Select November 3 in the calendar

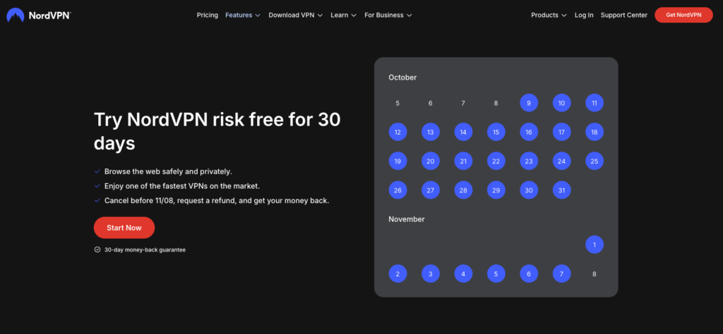(x=430, y=273)
